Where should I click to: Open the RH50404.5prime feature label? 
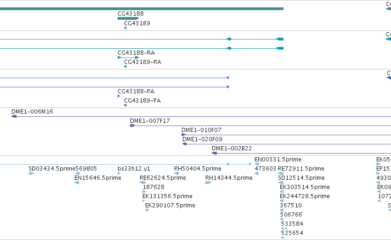(198, 169)
